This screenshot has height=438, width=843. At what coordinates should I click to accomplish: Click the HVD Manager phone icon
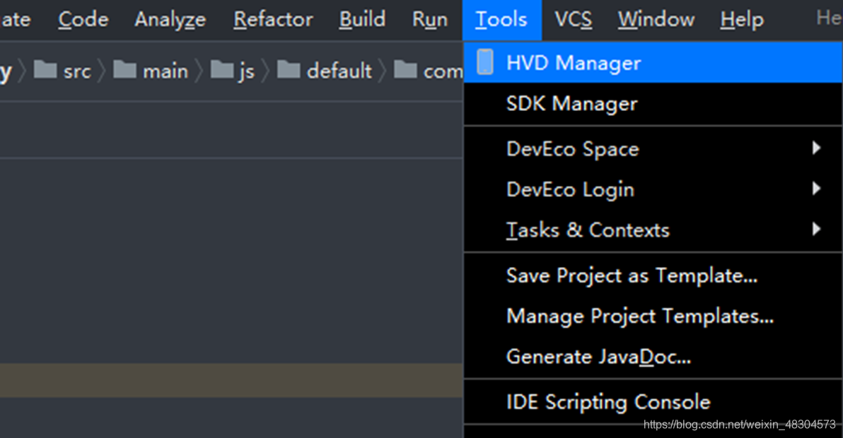tap(484, 62)
